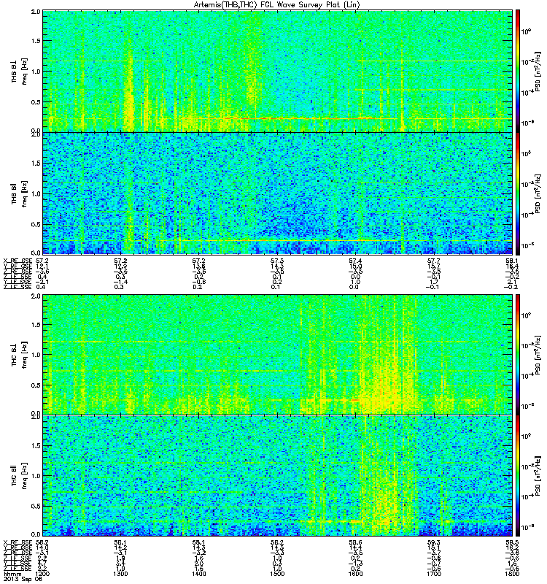The image size is (547, 584).
Task: Click the hhmm axis label
Action: pos(12,574)
